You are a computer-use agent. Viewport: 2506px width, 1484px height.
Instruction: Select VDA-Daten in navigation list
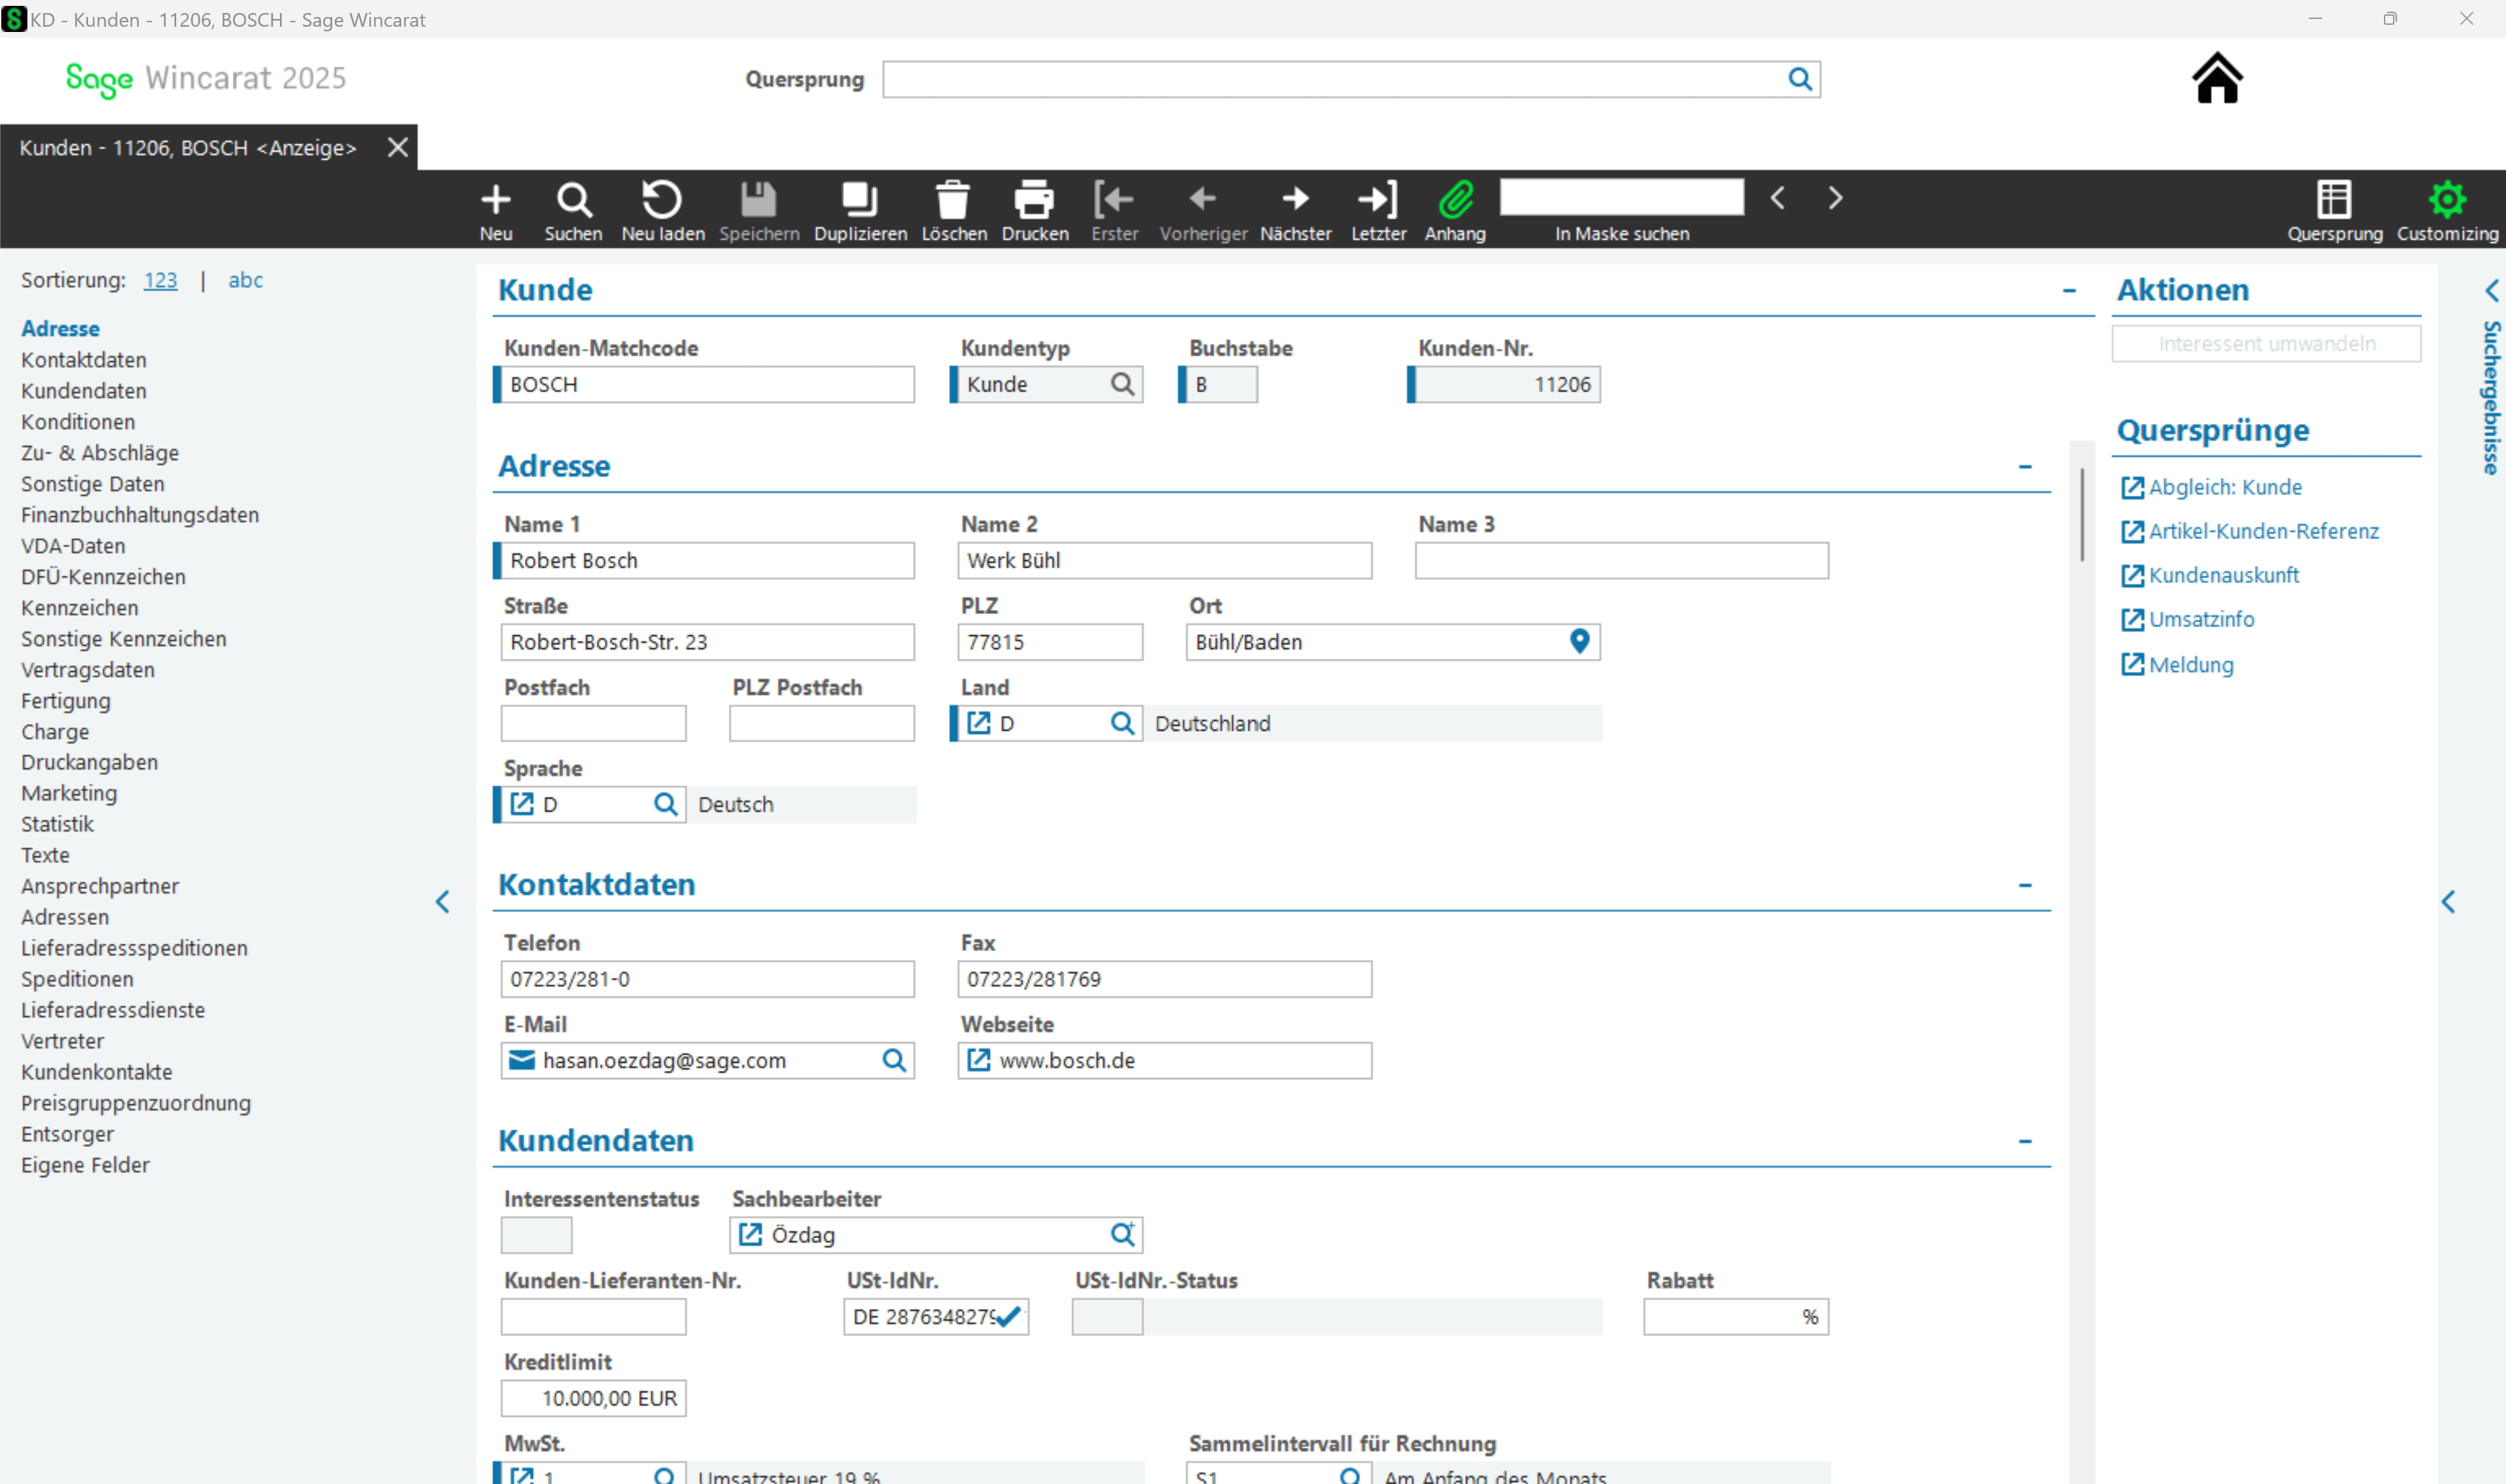[x=73, y=546]
